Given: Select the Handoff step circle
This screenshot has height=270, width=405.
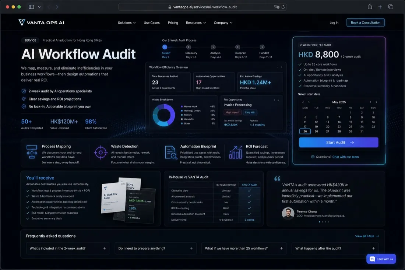Looking at the screenshot, I should pyautogui.click(x=262, y=47).
